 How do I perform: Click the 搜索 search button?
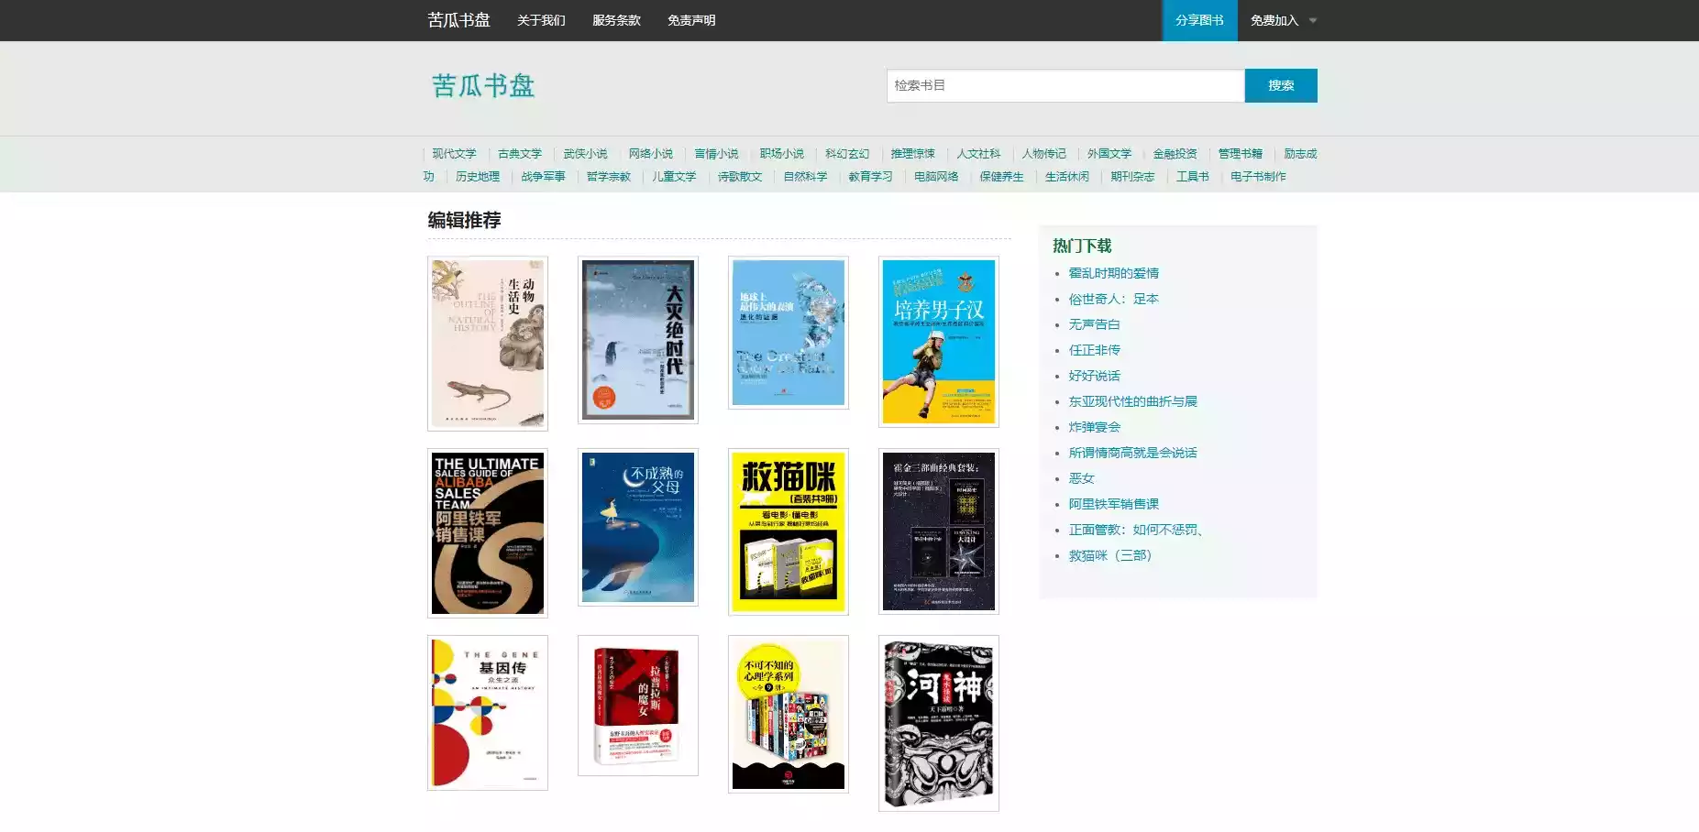pos(1280,85)
